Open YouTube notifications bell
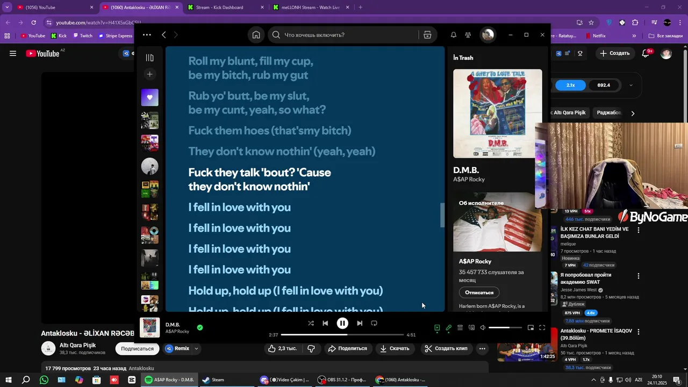Viewport: 688px width, 387px height. pos(646,53)
